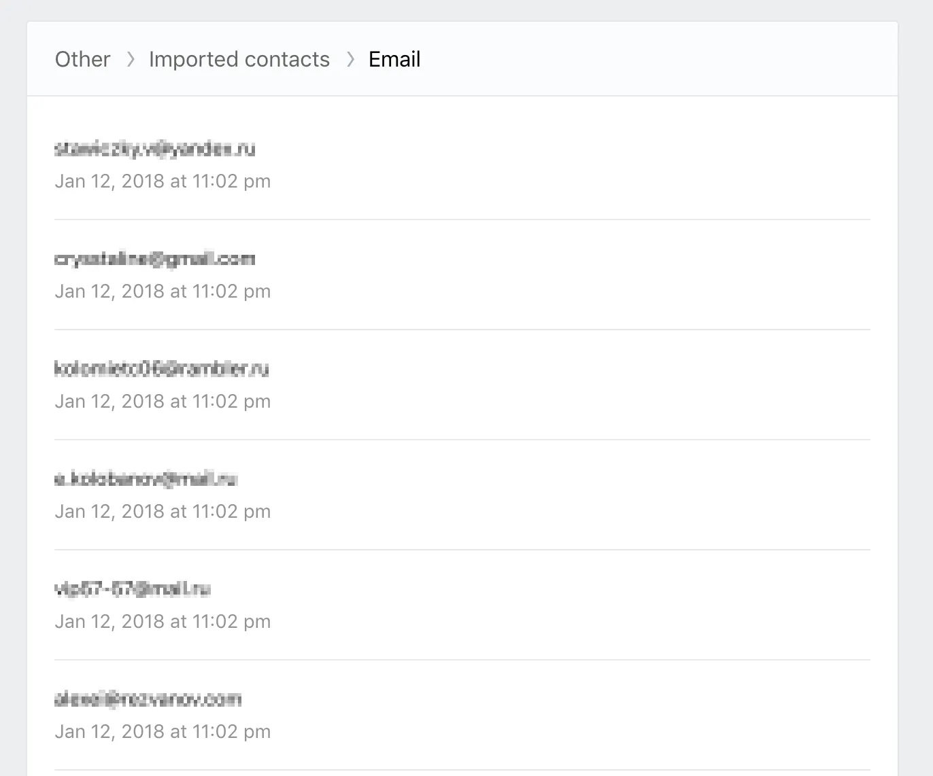This screenshot has width=933, height=776.
Task: Select the blurred gmail.com email address
Action: click(x=154, y=259)
